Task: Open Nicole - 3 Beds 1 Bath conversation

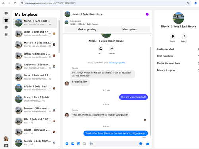Action: click(35, 23)
